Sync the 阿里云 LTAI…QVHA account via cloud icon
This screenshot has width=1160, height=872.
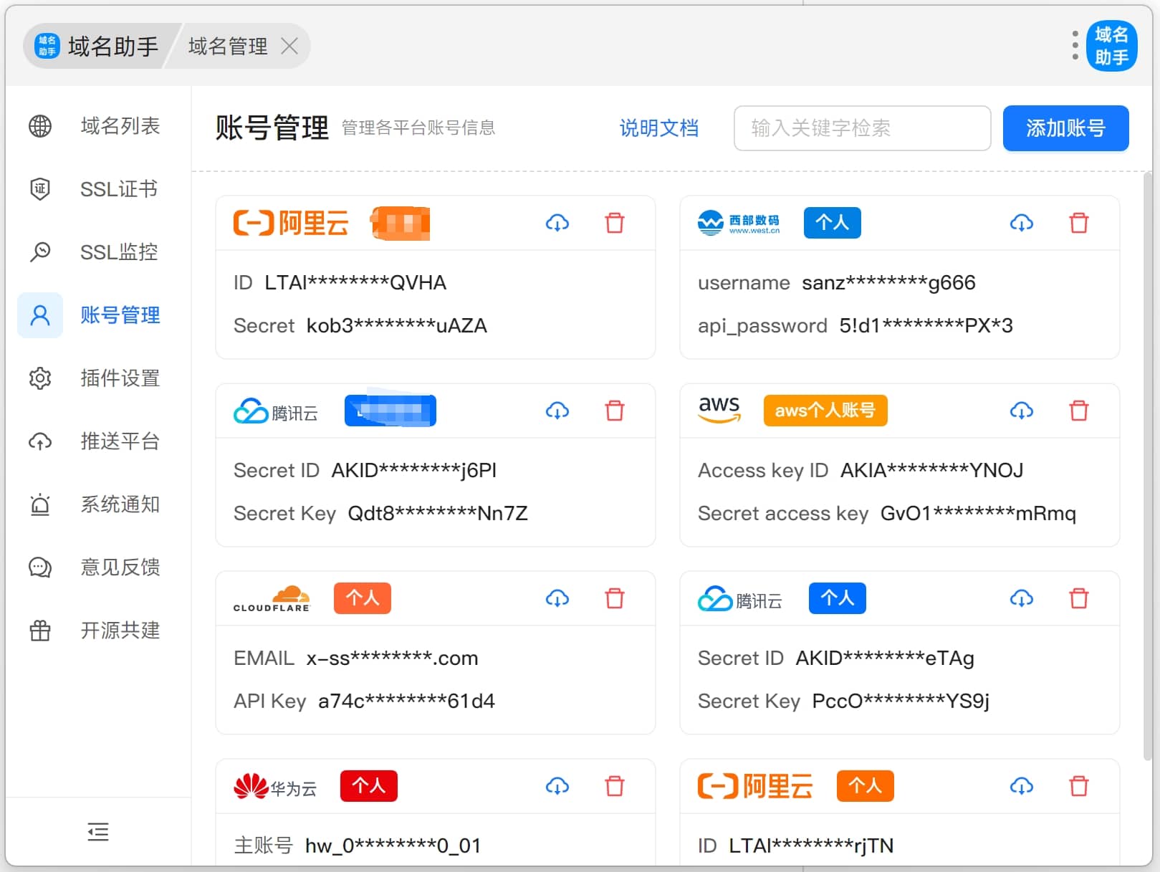557,223
